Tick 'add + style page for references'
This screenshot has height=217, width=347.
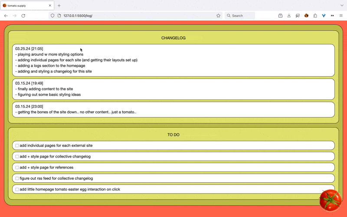[17, 168]
